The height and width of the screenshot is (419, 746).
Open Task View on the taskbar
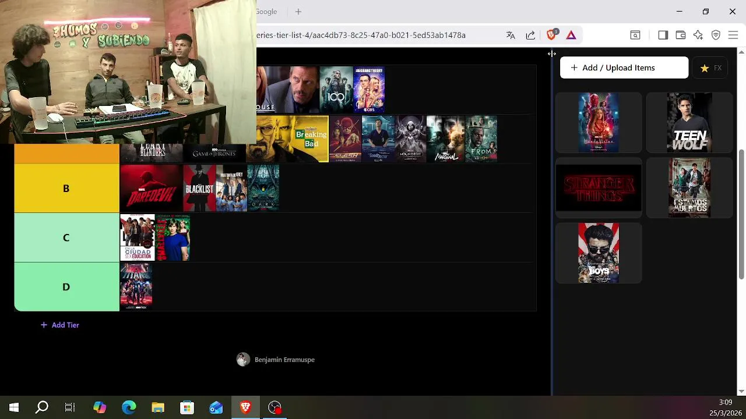tap(70, 407)
